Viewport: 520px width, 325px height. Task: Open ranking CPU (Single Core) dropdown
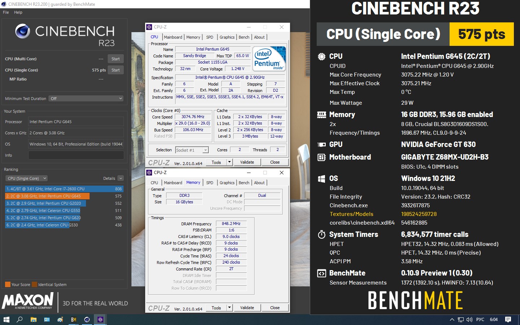coord(26,178)
